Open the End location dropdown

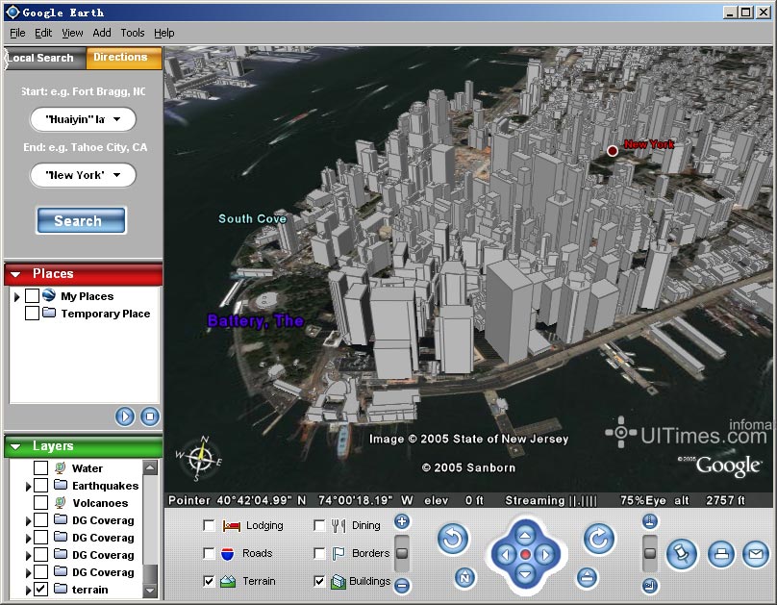[117, 175]
